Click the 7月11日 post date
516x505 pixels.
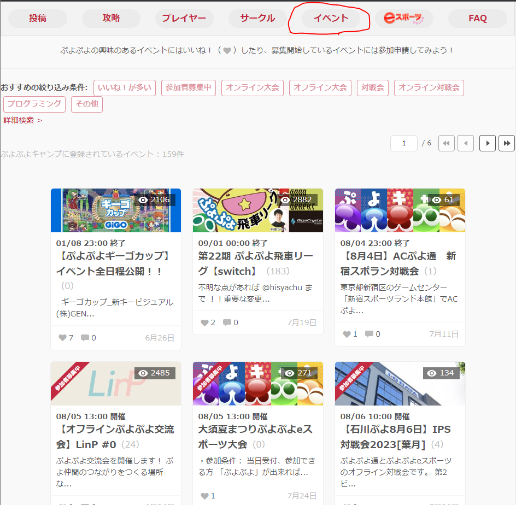click(x=444, y=334)
